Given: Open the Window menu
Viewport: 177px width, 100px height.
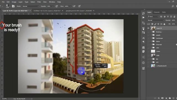Looking at the screenshot, I should point(52,2).
